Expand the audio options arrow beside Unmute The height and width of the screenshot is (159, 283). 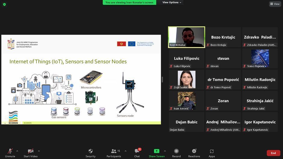point(17,151)
